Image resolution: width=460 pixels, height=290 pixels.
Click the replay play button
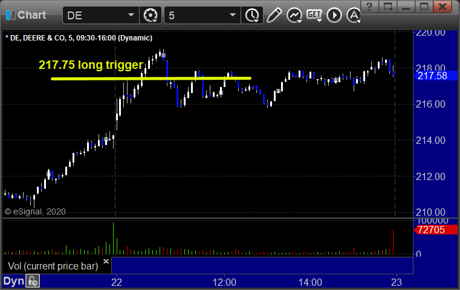click(334, 15)
